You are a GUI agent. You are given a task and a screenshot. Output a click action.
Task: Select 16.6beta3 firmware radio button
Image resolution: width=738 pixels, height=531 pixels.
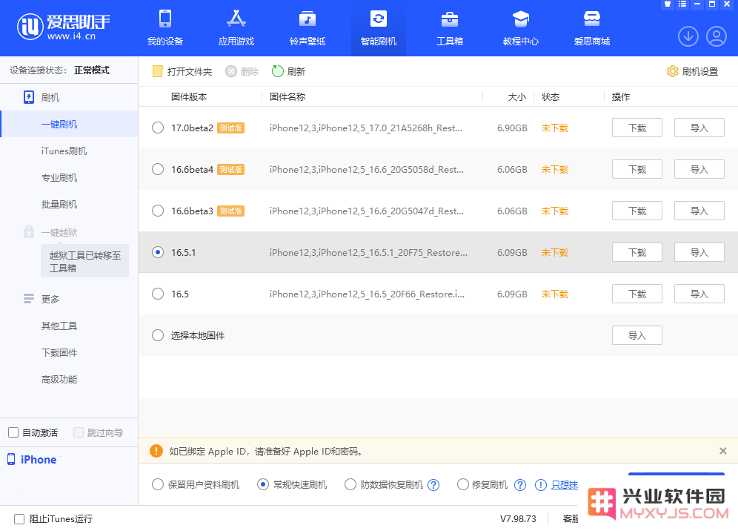click(158, 211)
